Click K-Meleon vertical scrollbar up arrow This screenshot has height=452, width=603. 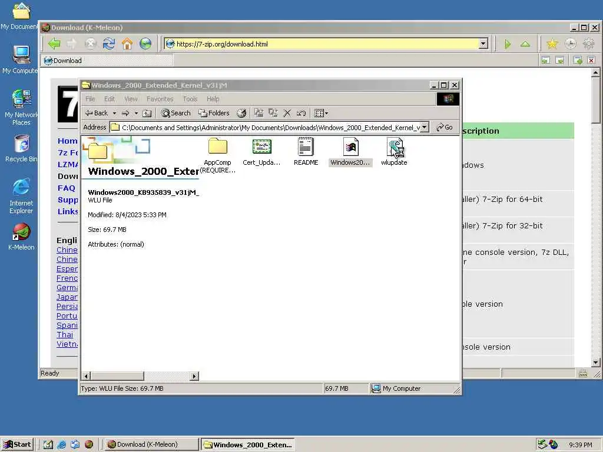pos(596,72)
